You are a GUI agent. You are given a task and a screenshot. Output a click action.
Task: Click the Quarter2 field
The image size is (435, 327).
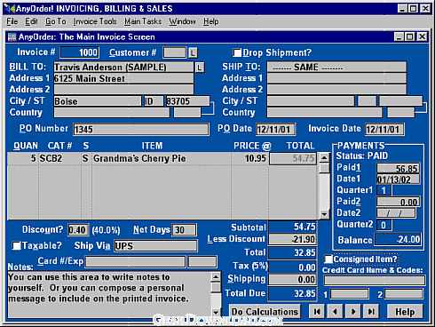click(x=384, y=225)
